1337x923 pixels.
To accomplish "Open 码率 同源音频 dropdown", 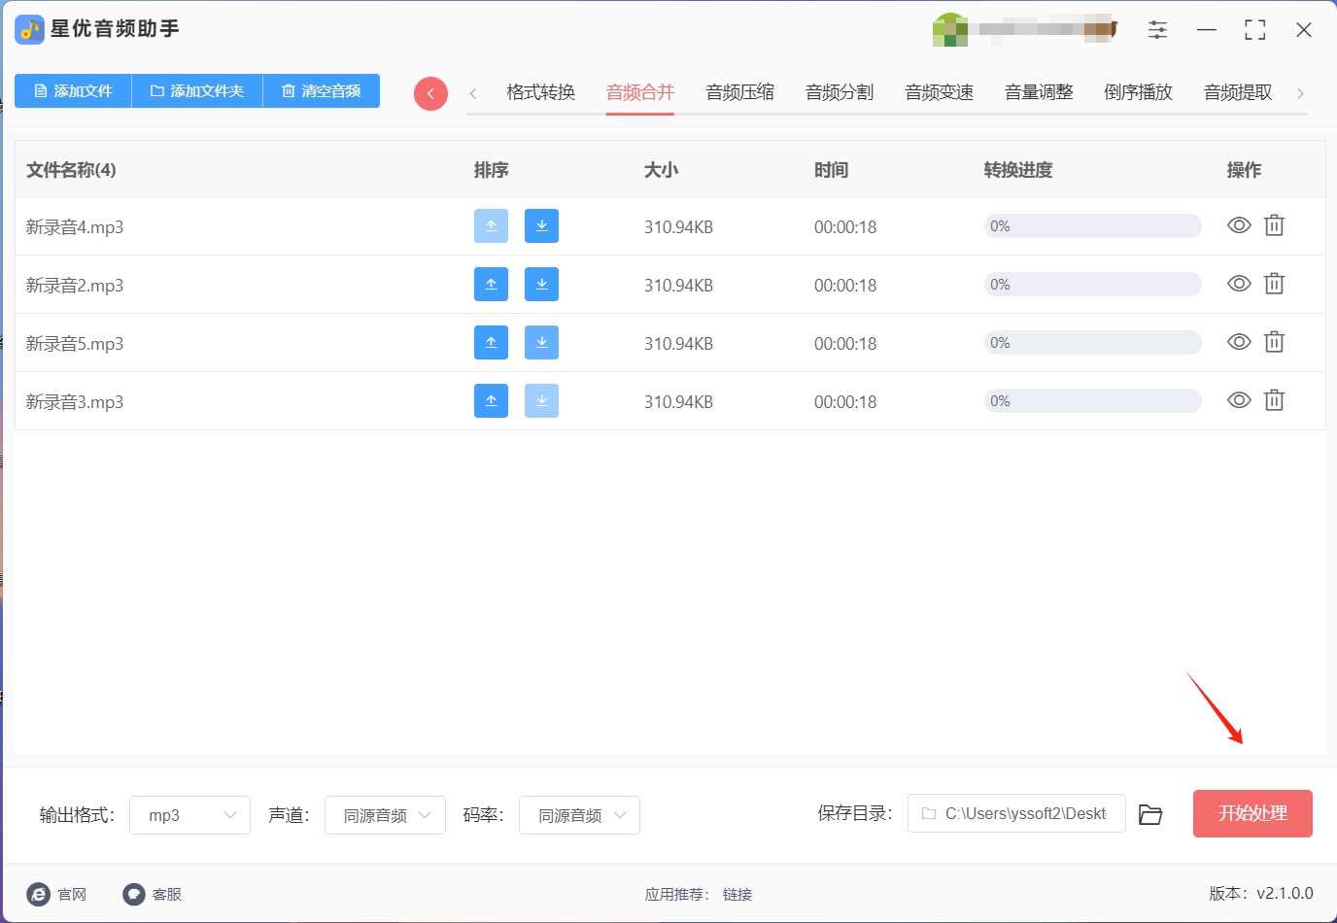I will (x=579, y=815).
